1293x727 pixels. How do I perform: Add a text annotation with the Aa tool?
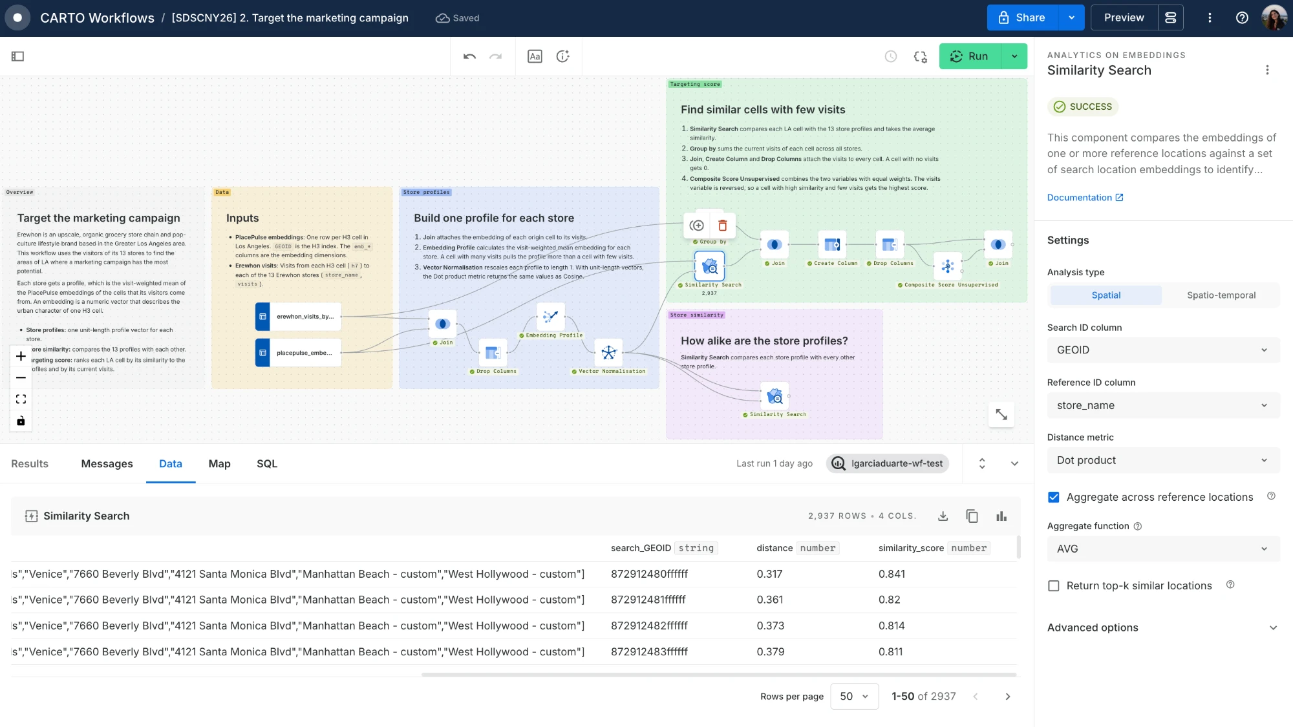(x=535, y=56)
